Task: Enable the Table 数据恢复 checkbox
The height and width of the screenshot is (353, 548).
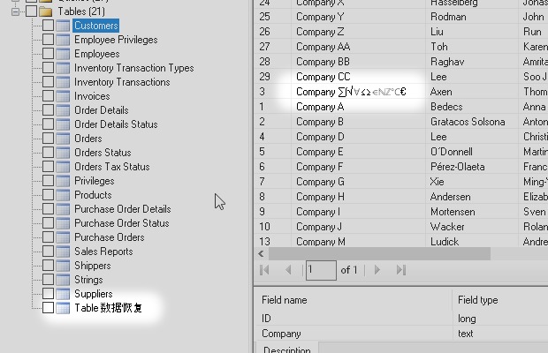Action: click(48, 308)
